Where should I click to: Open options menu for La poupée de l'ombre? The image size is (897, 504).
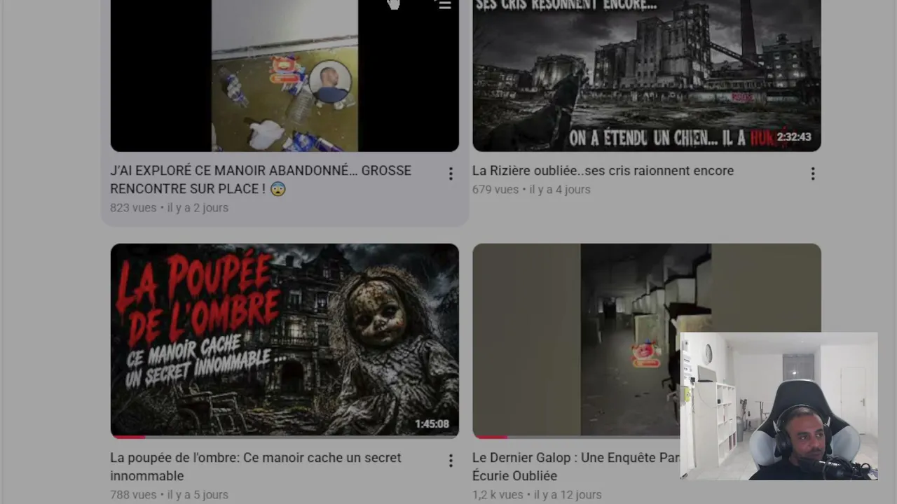coord(451,461)
